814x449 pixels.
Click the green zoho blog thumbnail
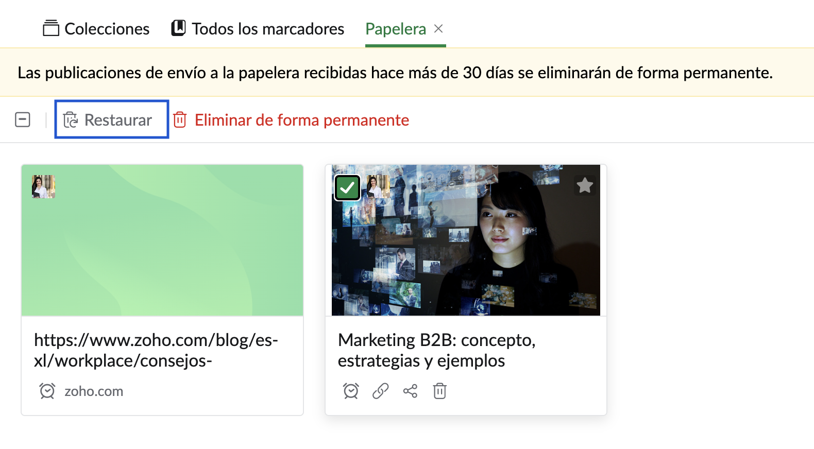(162, 240)
